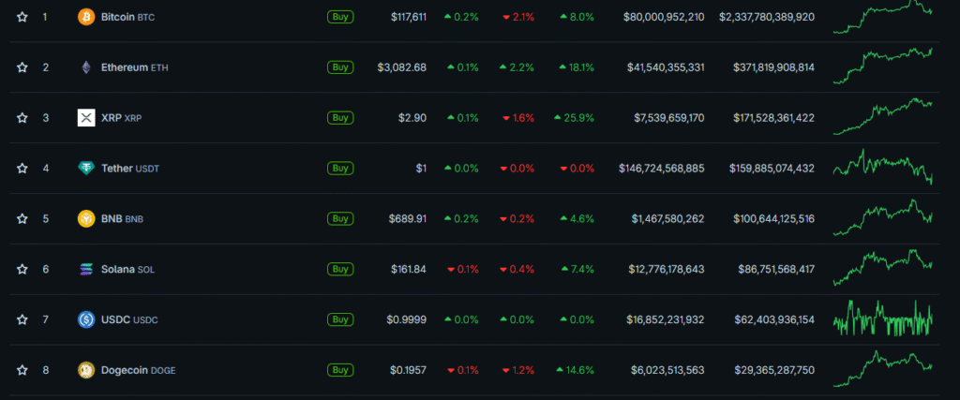Star the BNB row

pos(22,219)
